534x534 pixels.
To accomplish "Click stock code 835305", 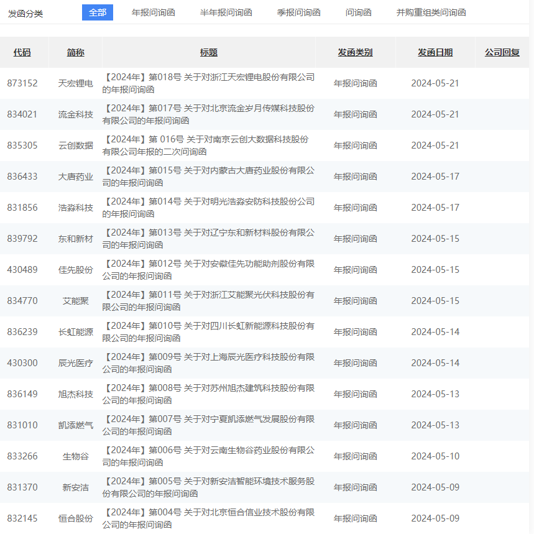I will tap(22, 145).
